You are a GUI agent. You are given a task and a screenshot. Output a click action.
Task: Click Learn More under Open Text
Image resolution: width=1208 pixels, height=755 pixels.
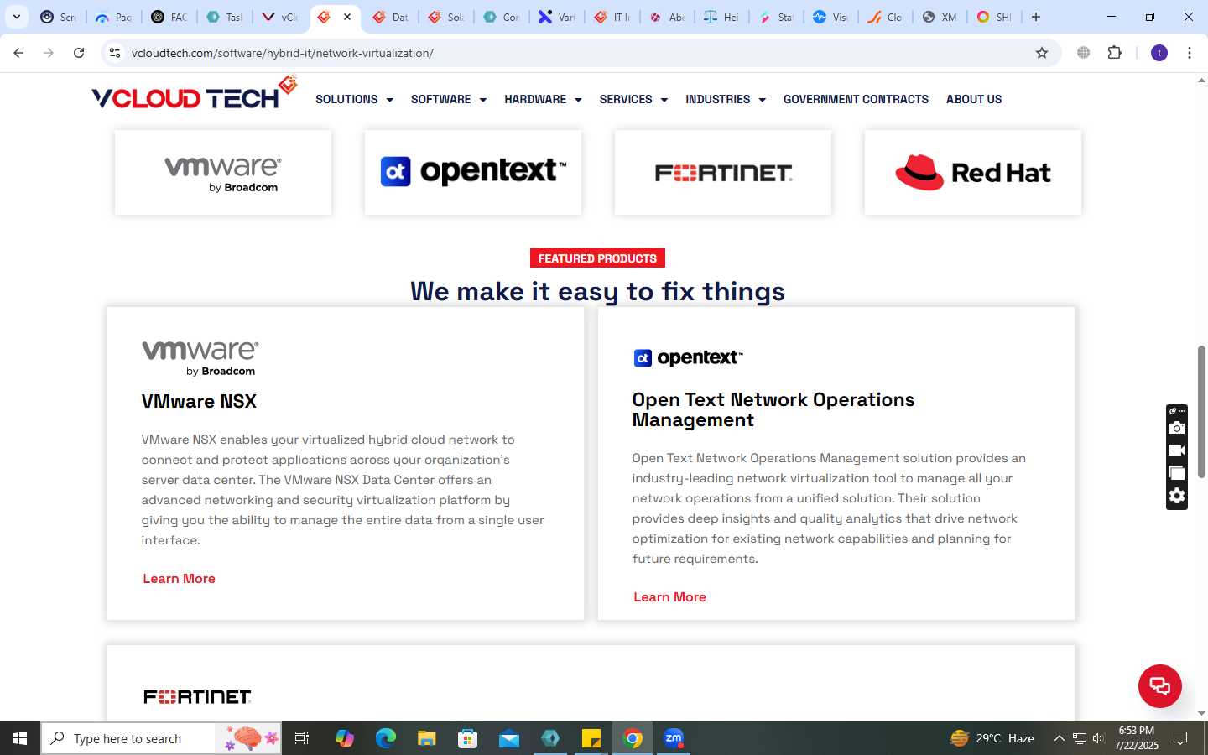point(669,597)
